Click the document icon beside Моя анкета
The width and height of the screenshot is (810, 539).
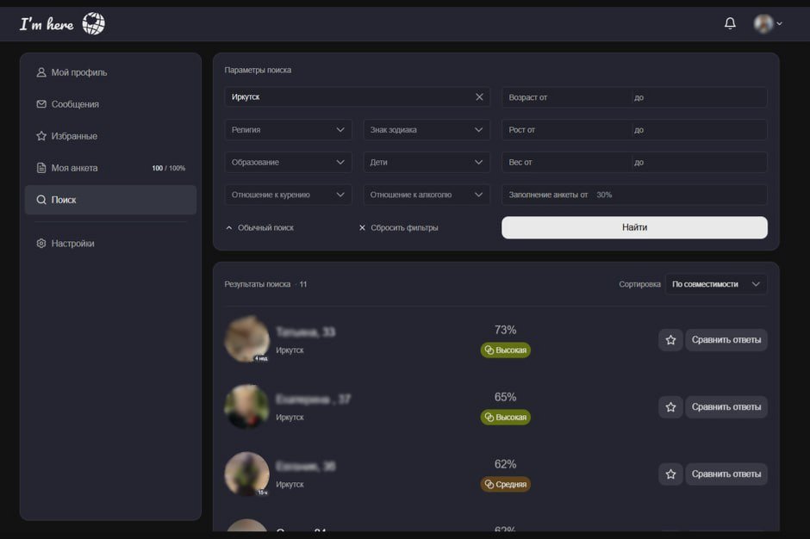click(x=41, y=168)
